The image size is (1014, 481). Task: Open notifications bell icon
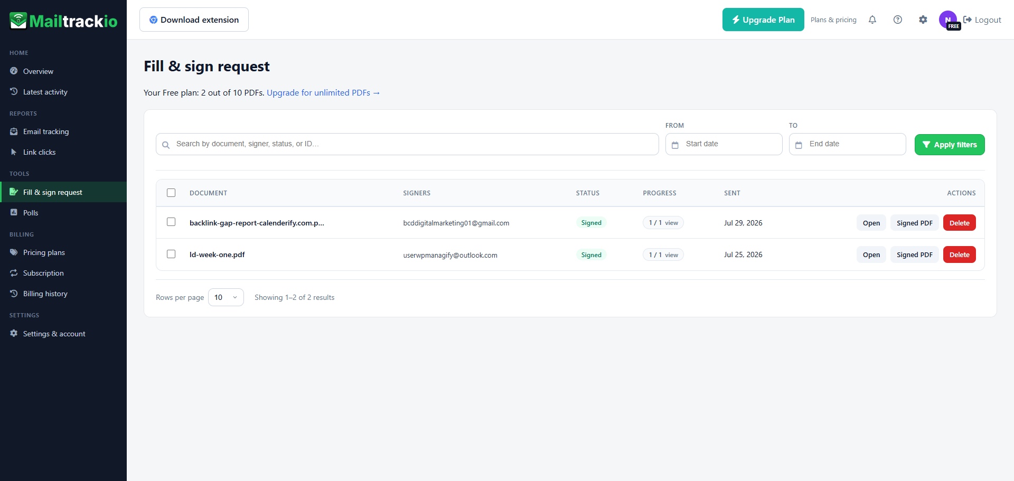tap(872, 20)
